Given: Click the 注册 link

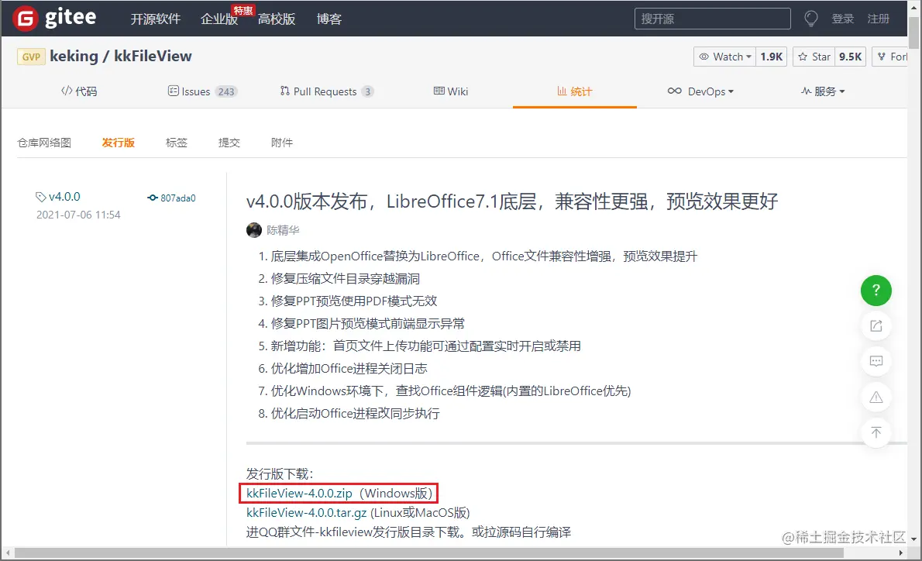Looking at the screenshot, I should 878,19.
